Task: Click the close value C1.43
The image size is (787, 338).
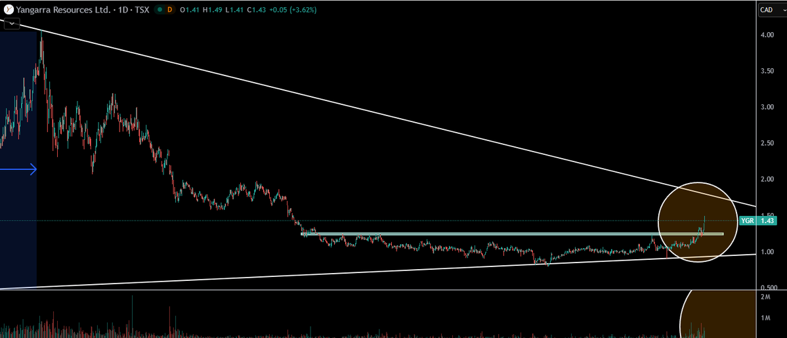Action: 257,10
